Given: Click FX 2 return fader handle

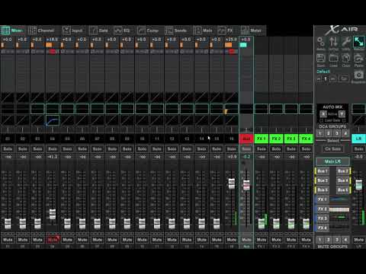Looking at the screenshot, I should point(276,224).
